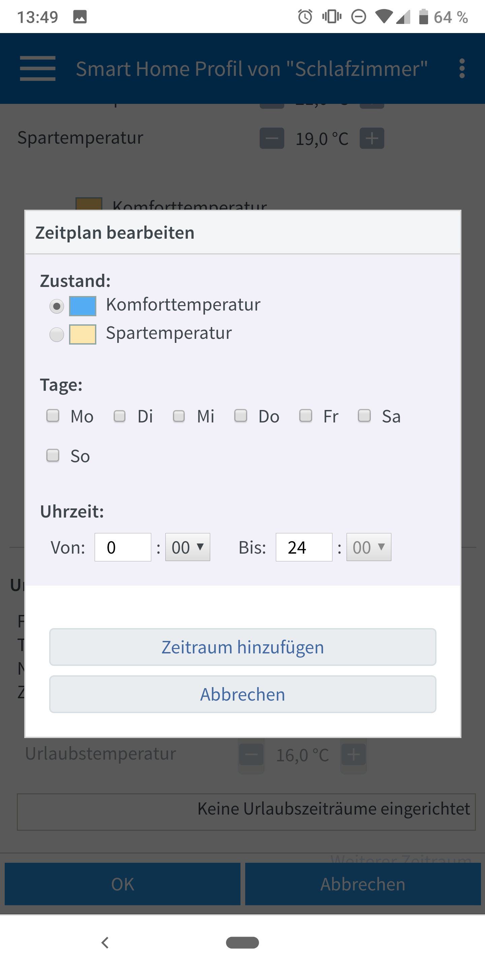
Task: Check the Mo weekday checkbox
Action: point(53,416)
